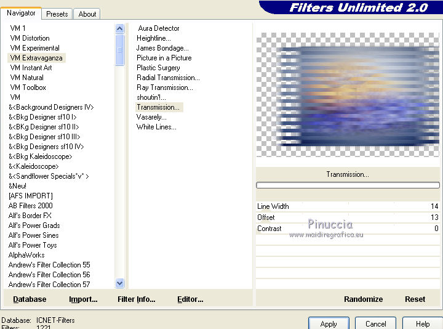Select VM 1 category

(x=18, y=28)
